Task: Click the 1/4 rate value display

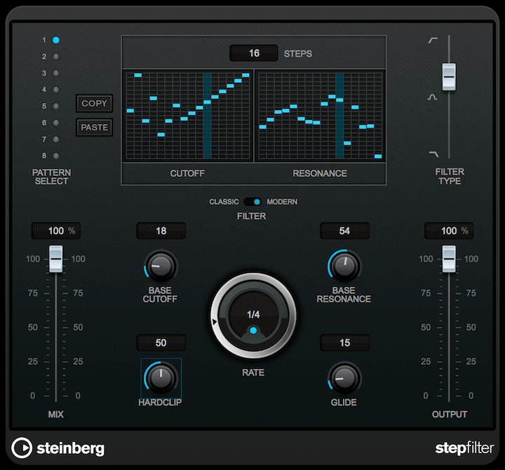Action: pyautogui.click(x=253, y=314)
